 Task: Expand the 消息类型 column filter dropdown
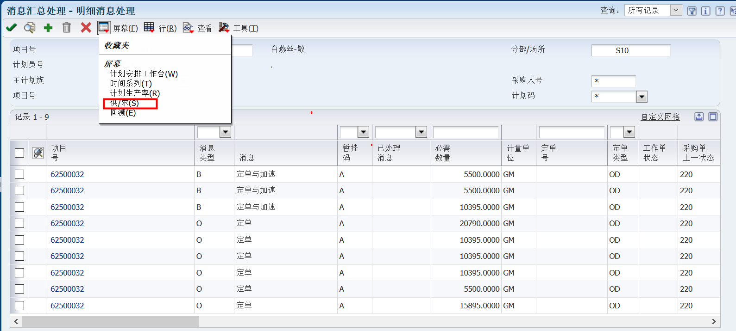pyautogui.click(x=225, y=132)
